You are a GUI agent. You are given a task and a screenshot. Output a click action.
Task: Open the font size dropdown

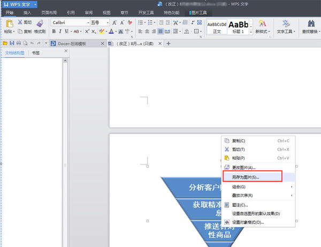[108, 23]
